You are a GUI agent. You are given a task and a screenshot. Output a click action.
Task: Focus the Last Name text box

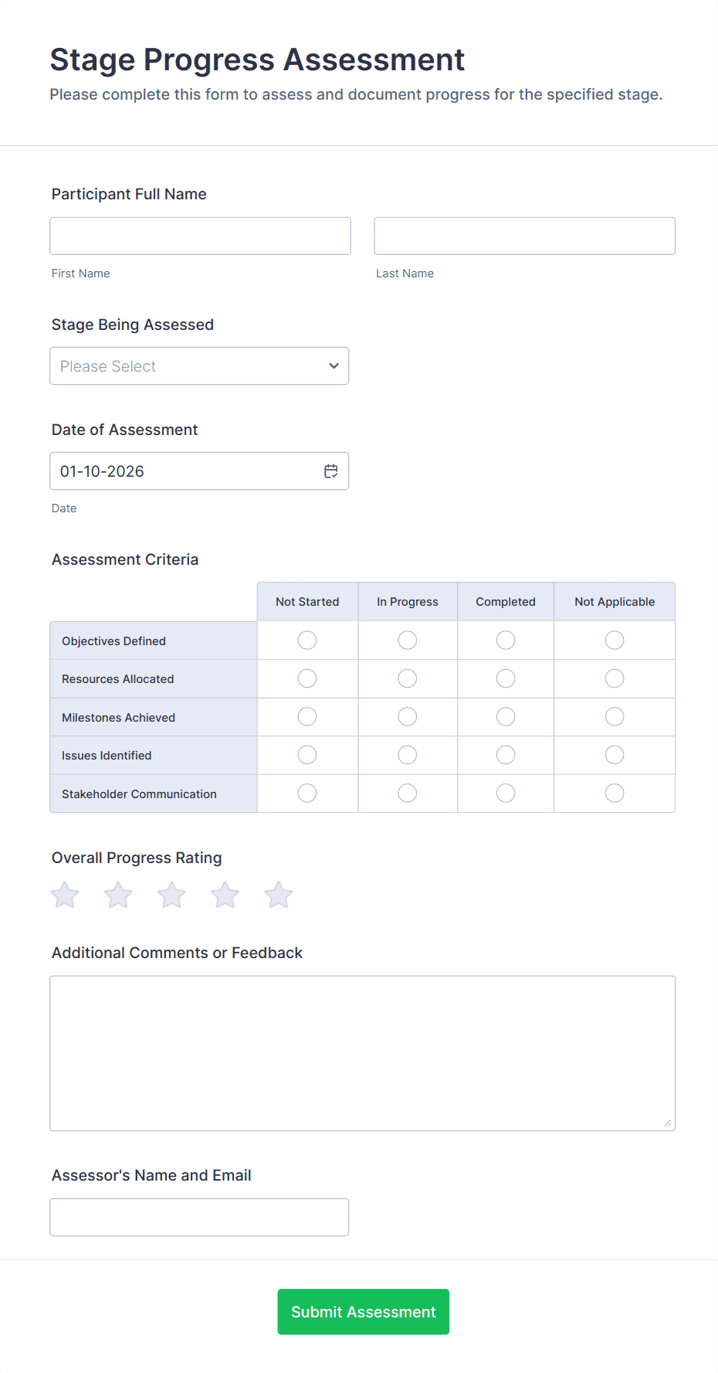point(524,236)
